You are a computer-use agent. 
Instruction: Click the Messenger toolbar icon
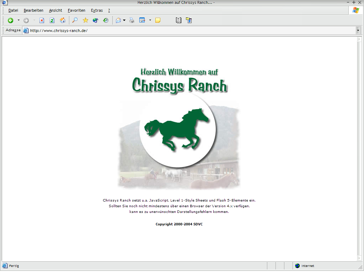coord(189,20)
